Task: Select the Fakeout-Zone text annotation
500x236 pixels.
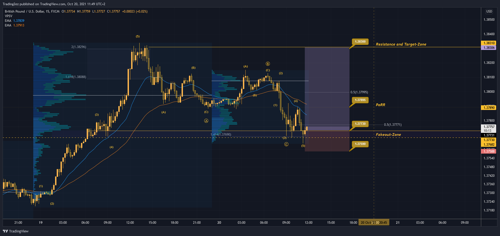Action: [x=388, y=135]
